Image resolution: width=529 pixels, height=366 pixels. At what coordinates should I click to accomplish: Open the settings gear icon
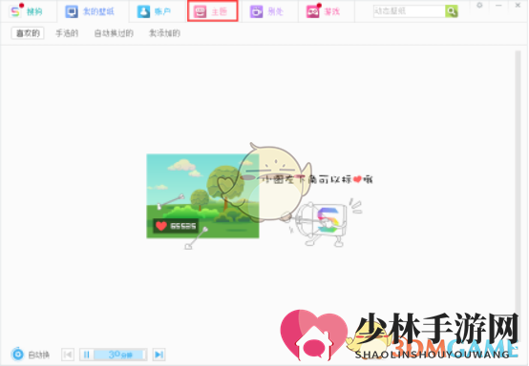(x=479, y=6)
